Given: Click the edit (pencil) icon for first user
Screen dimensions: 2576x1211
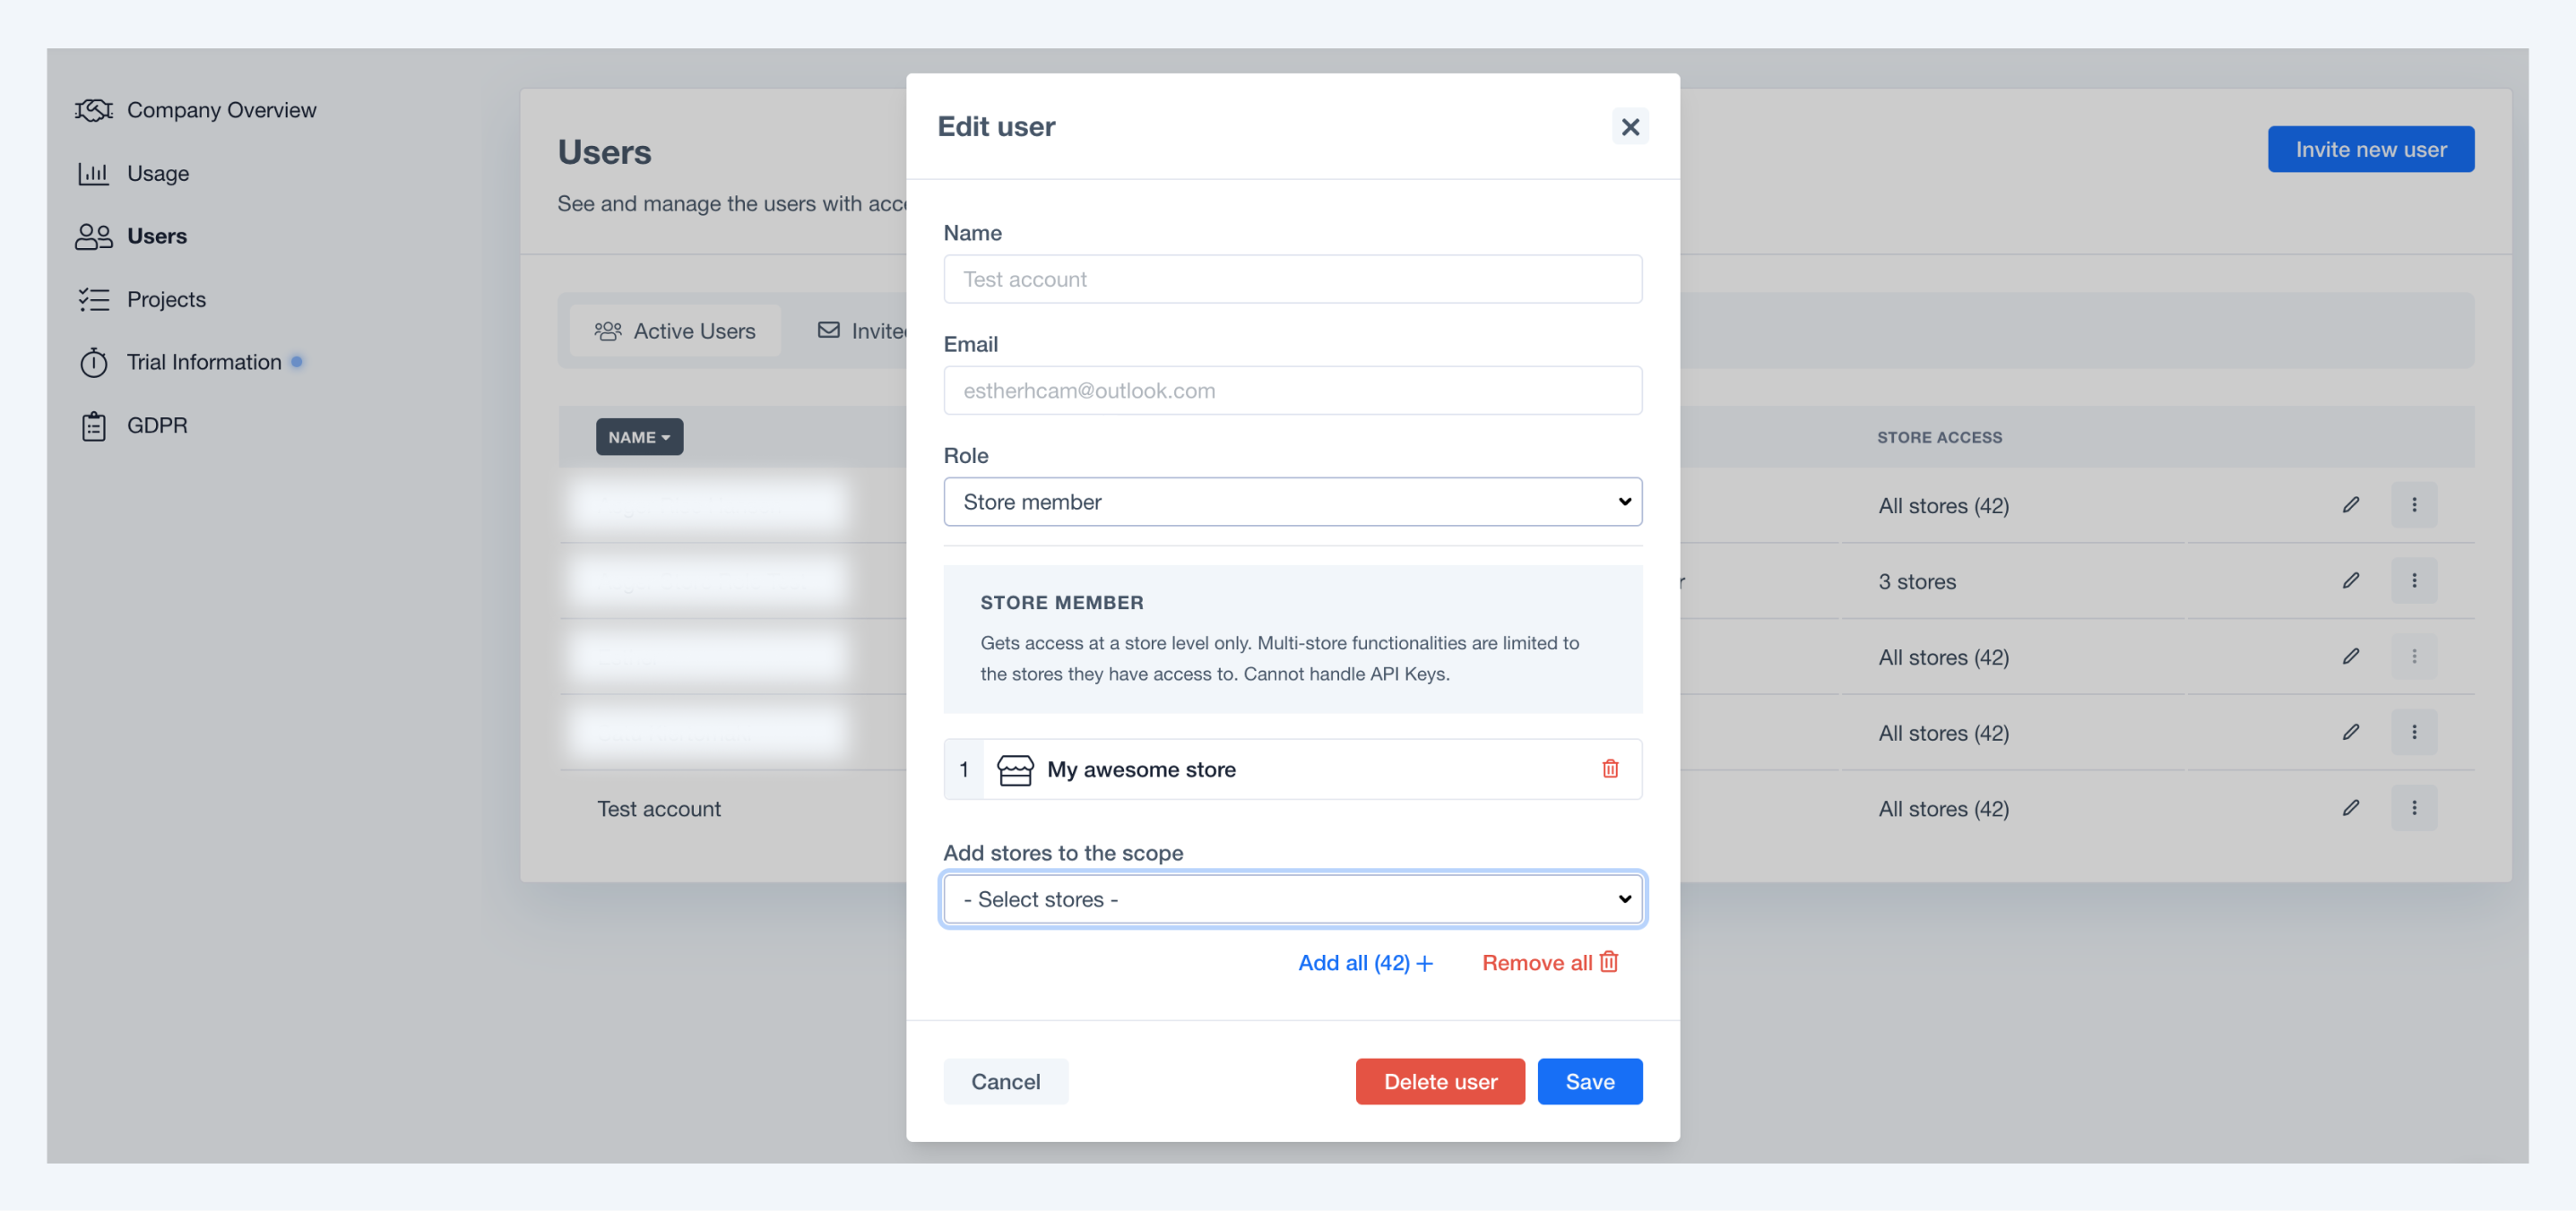Looking at the screenshot, I should tap(2351, 505).
